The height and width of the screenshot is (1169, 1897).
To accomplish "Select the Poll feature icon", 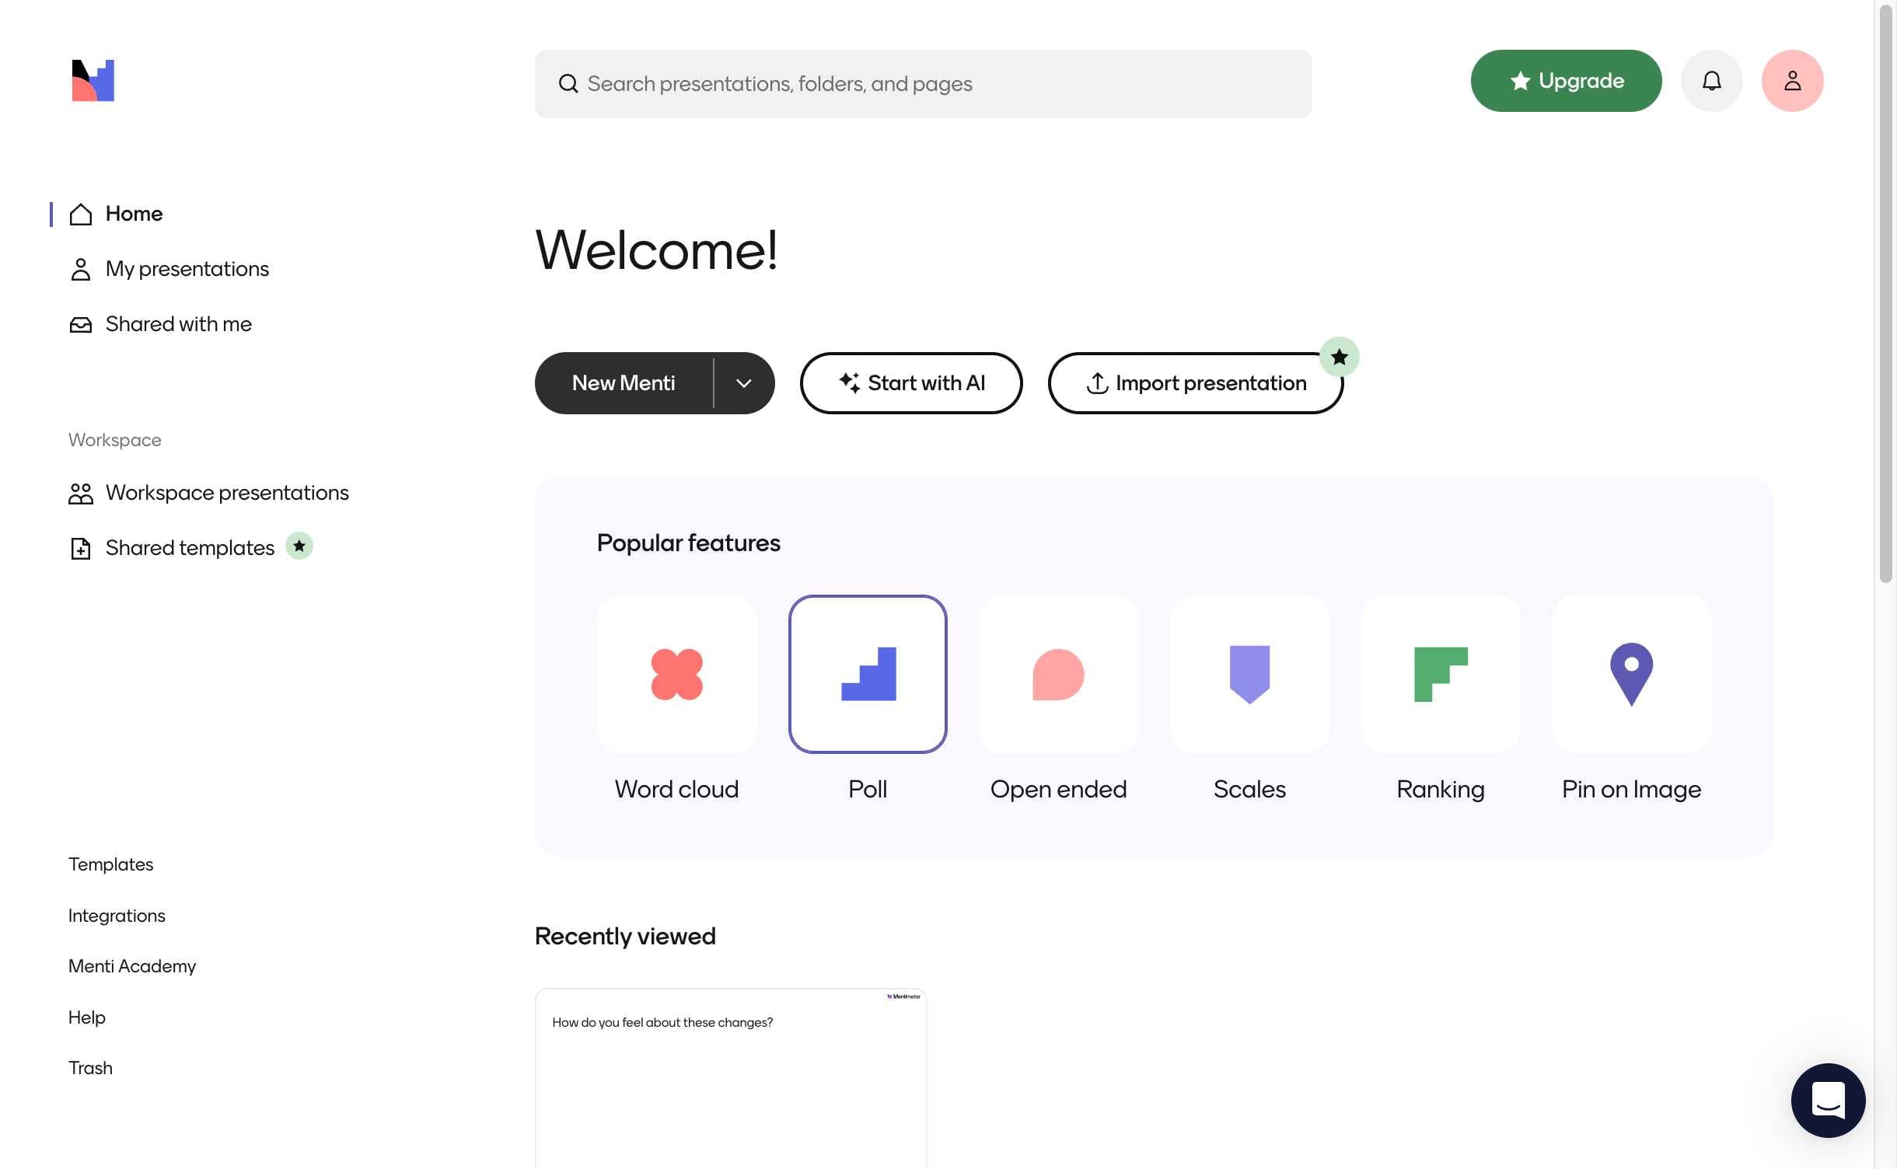I will tap(868, 674).
